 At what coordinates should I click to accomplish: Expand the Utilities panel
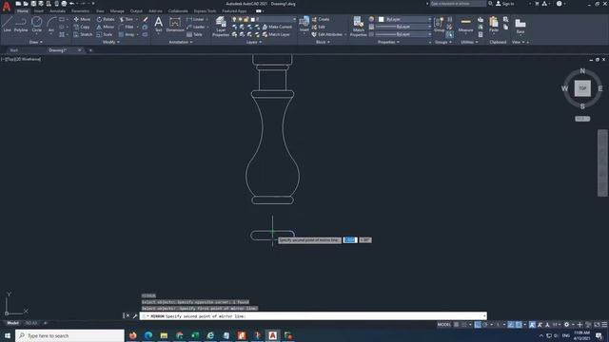(469, 42)
